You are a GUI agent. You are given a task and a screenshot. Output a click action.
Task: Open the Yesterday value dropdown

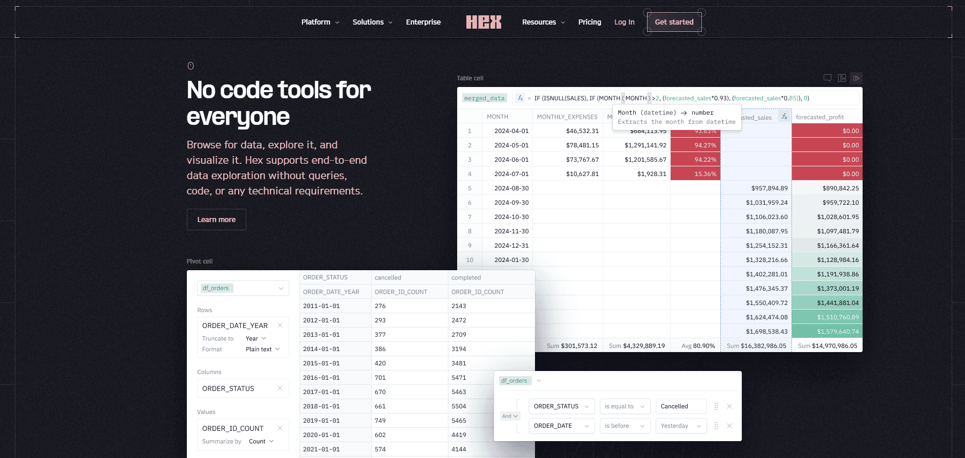(x=681, y=426)
